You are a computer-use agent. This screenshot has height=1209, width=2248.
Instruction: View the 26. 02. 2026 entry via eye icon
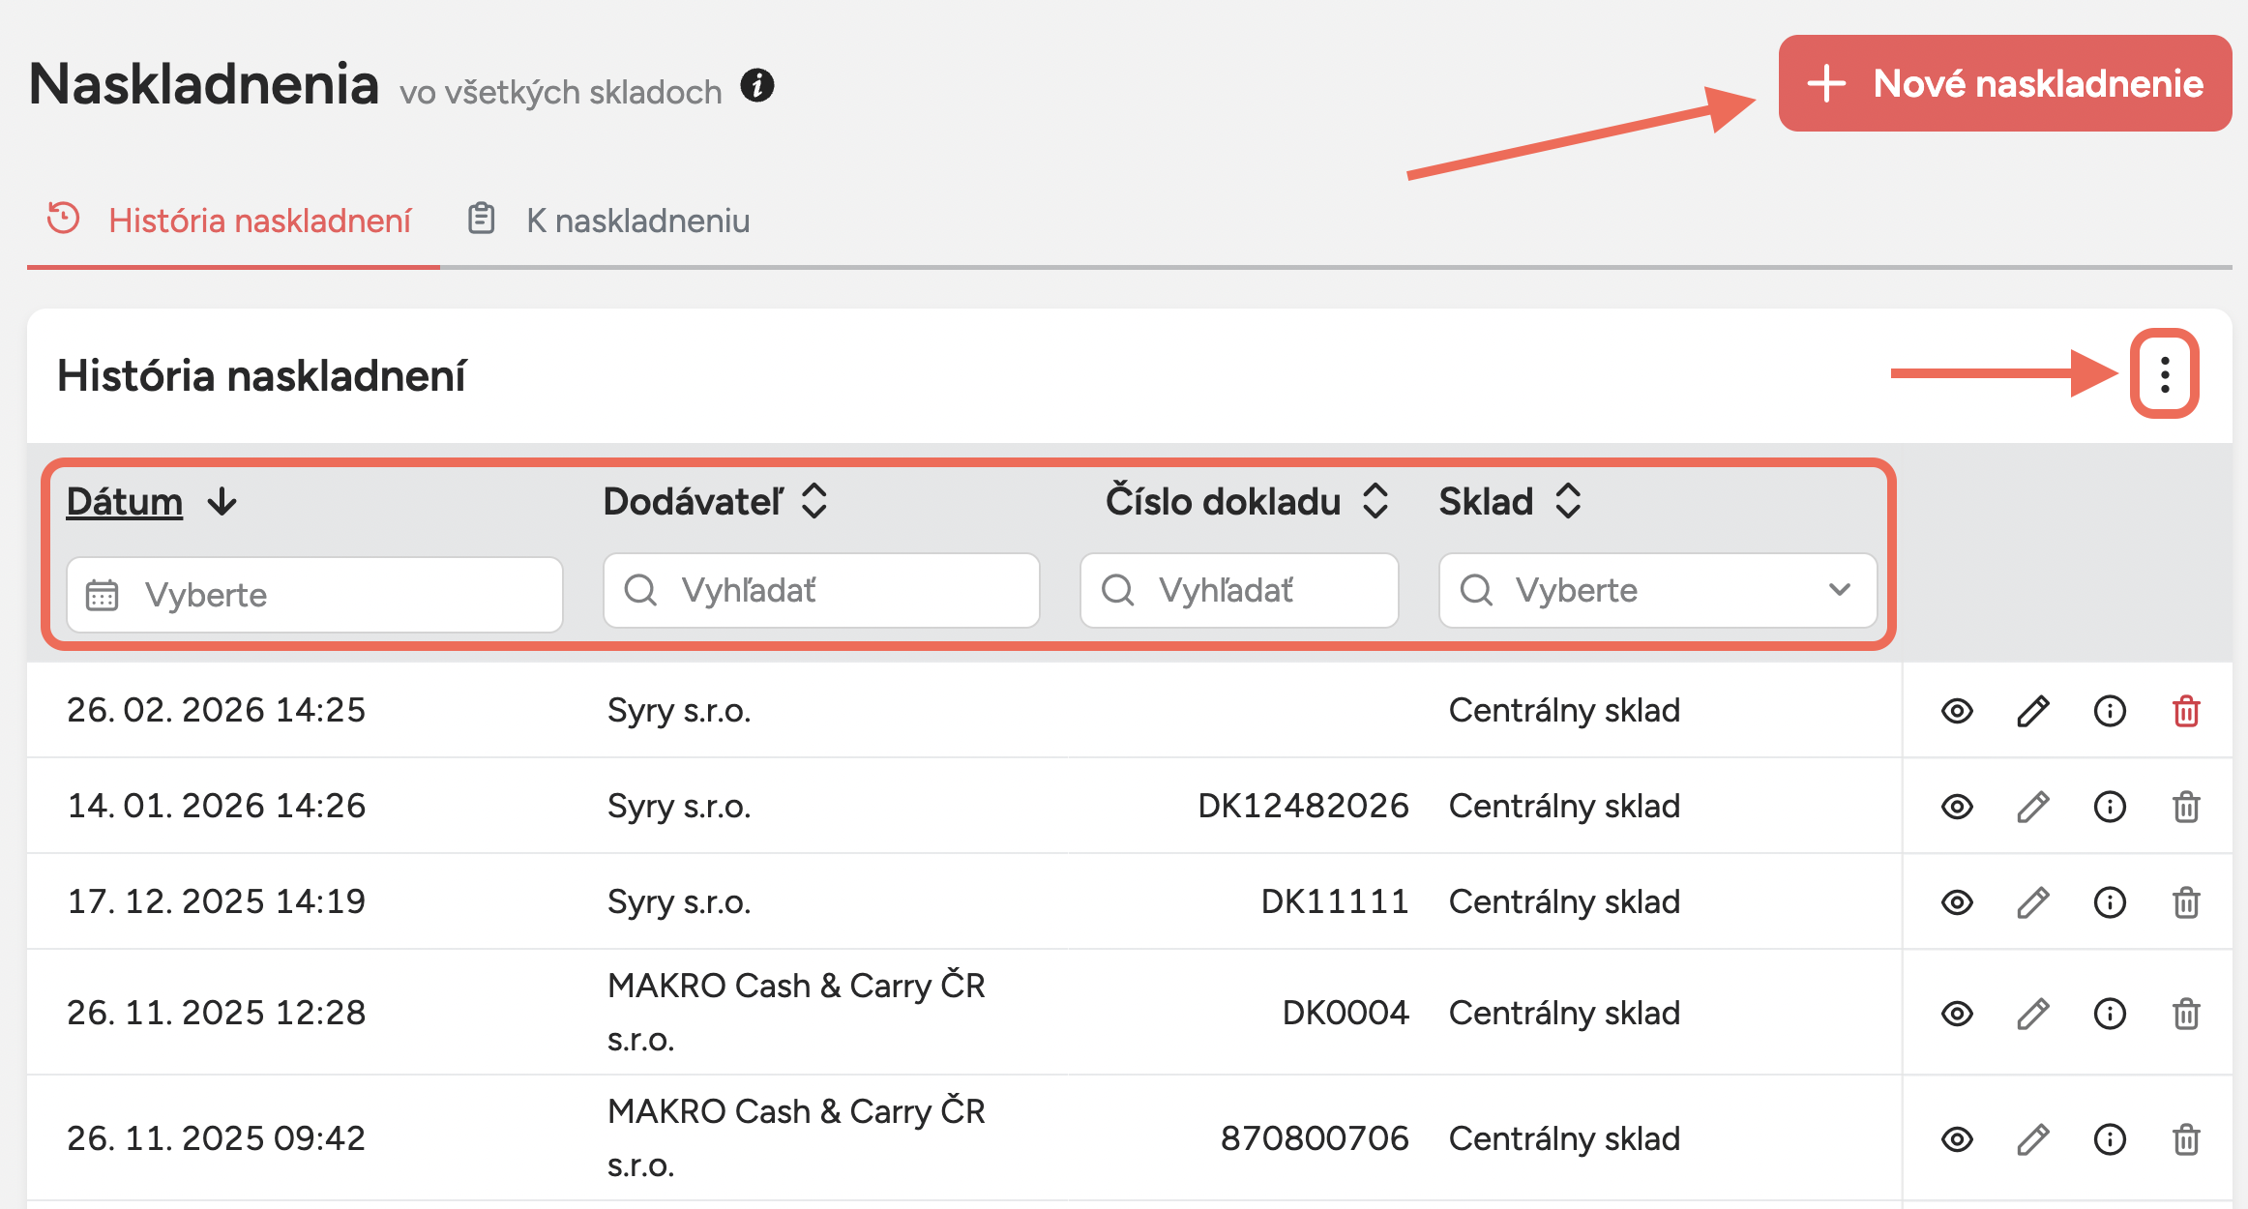coord(1957,711)
